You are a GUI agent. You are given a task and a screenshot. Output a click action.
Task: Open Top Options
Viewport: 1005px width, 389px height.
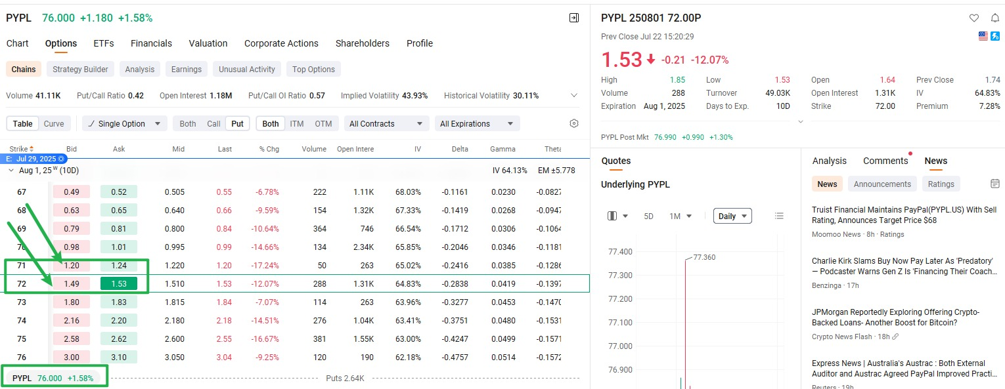click(313, 69)
